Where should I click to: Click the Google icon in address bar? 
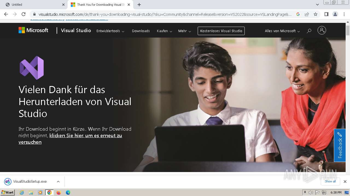pos(298,14)
